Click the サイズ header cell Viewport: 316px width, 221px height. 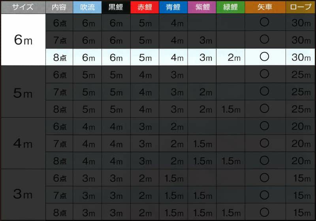click(x=23, y=7)
